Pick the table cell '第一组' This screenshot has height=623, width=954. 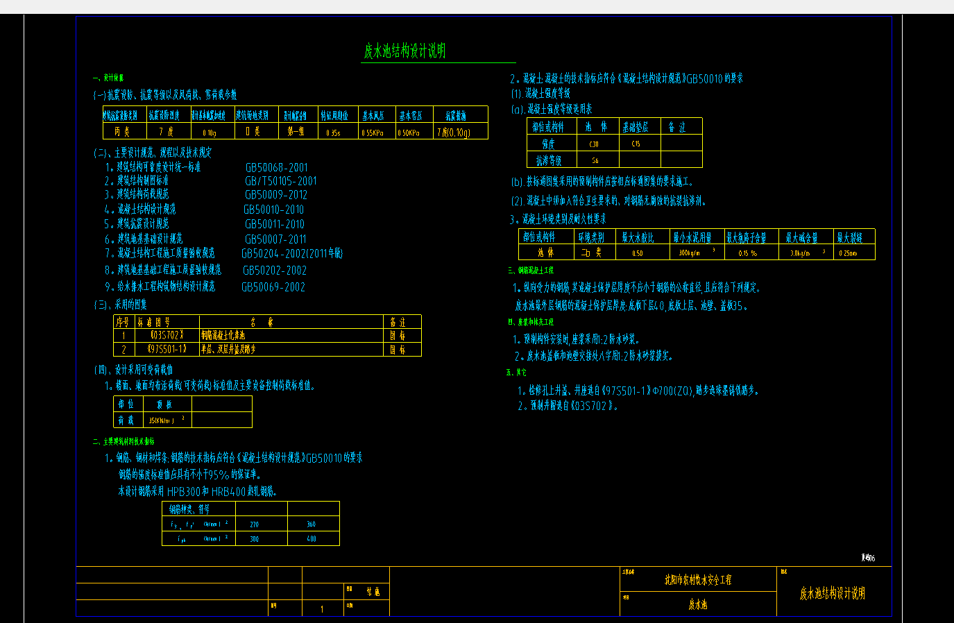click(296, 131)
